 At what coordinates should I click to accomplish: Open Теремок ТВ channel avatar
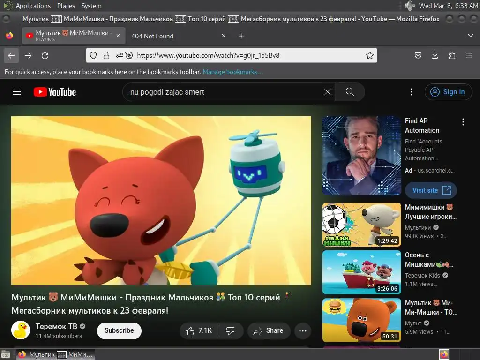coord(21,330)
